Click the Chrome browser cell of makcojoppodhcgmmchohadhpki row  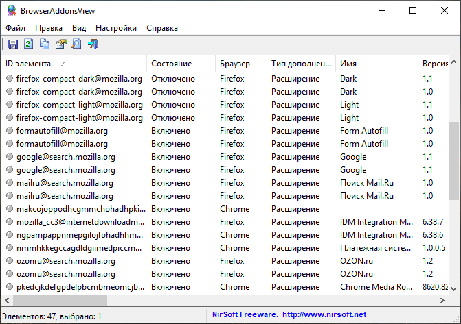(x=234, y=209)
